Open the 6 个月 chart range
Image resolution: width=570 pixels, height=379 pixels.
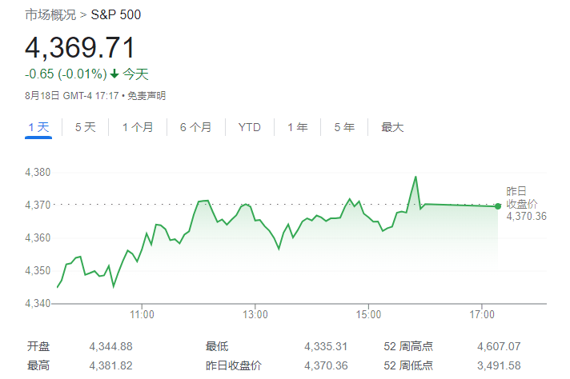point(196,127)
